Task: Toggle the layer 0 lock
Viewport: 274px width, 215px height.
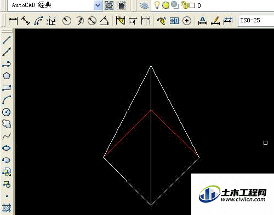Action: (185, 5)
